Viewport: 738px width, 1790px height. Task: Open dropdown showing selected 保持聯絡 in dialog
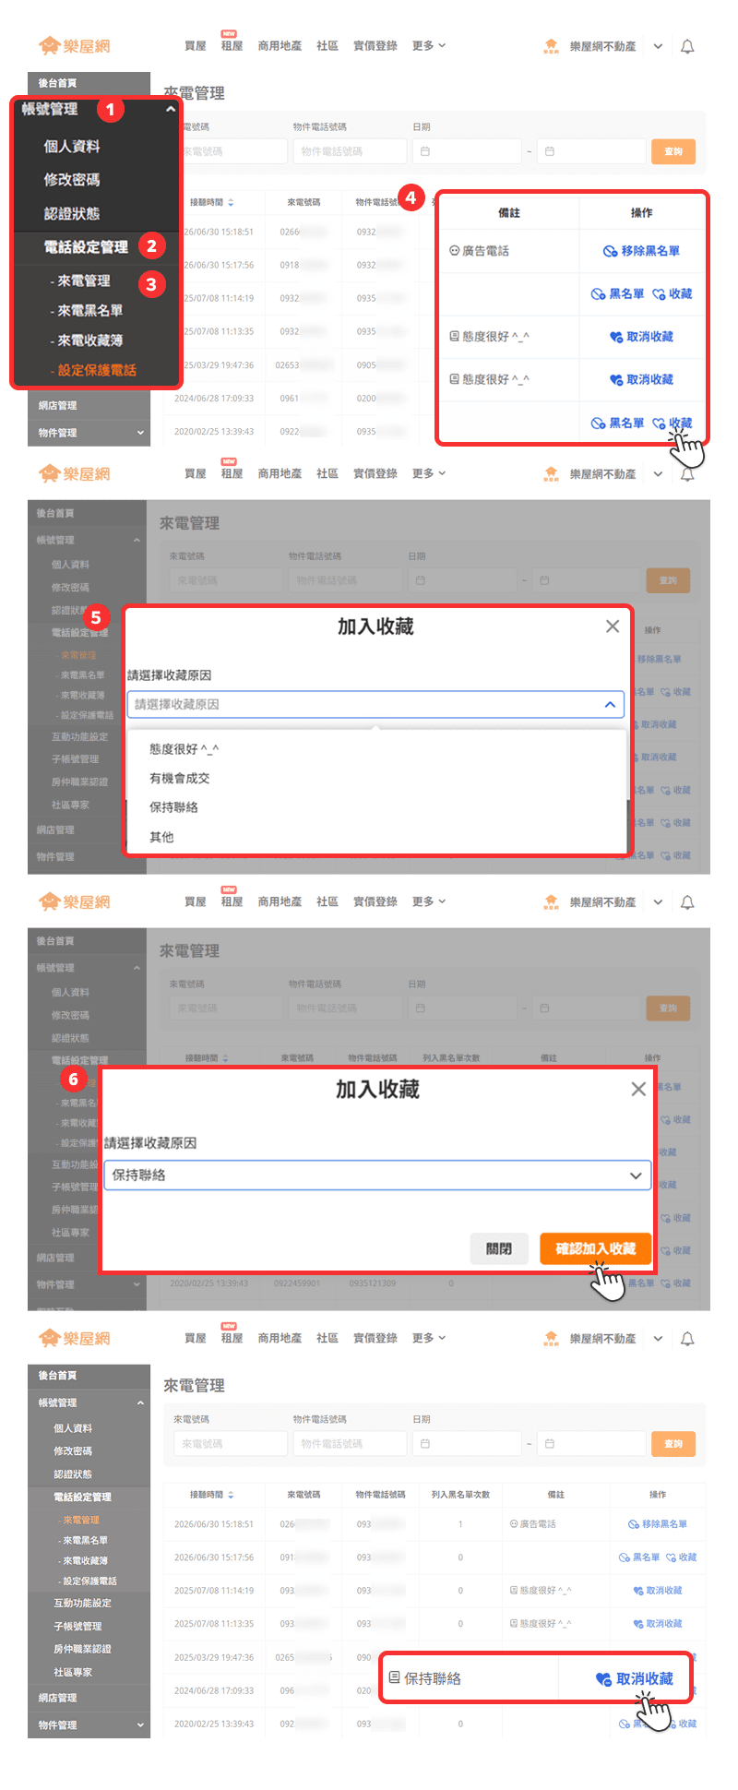point(377,1175)
